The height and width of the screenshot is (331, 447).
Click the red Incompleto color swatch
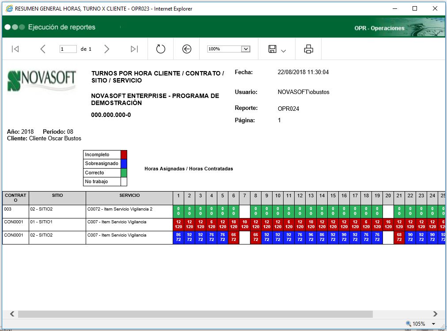pyautogui.click(x=124, y=154)
